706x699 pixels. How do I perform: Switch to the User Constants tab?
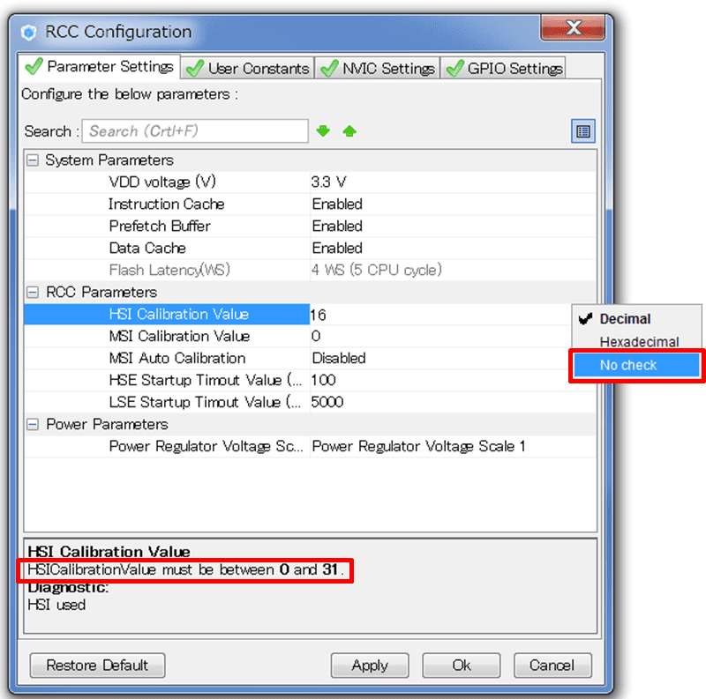point(248,68)
